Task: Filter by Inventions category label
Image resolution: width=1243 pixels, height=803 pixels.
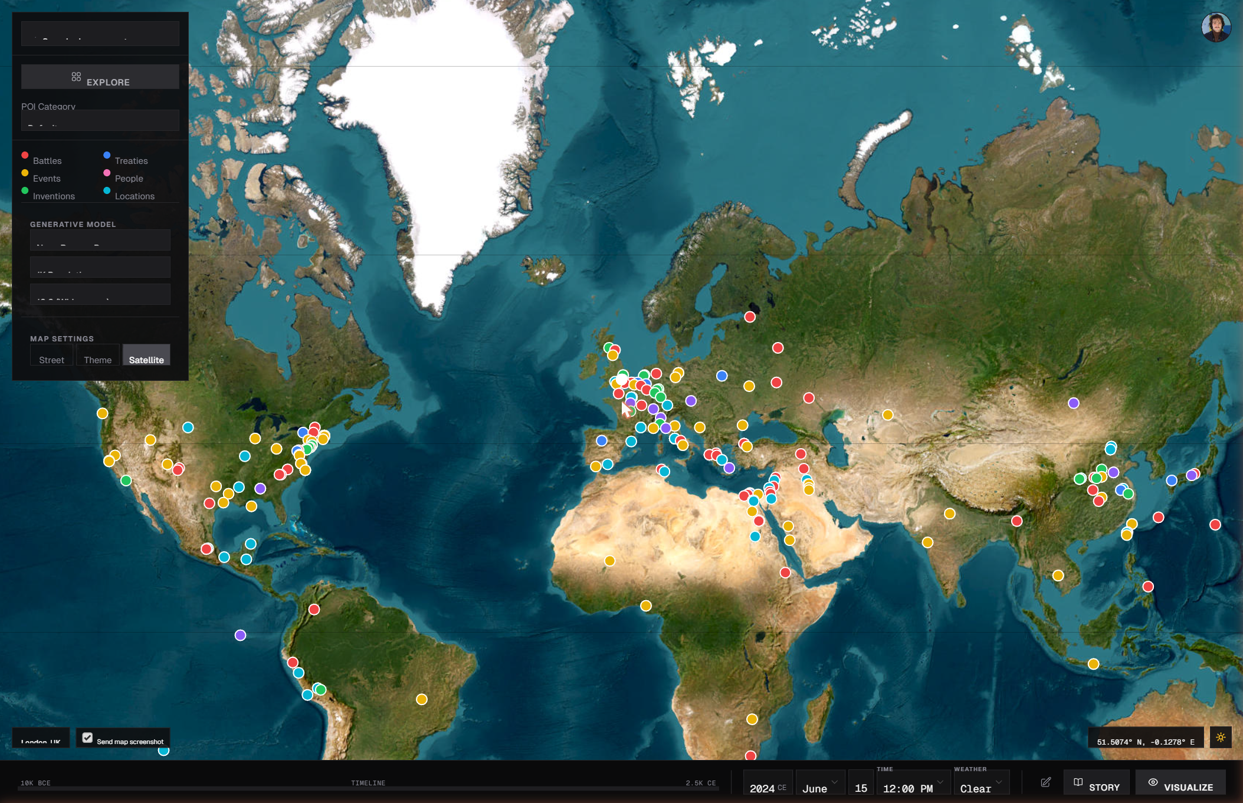Action: pyautogui.click(x=54, y=196)
